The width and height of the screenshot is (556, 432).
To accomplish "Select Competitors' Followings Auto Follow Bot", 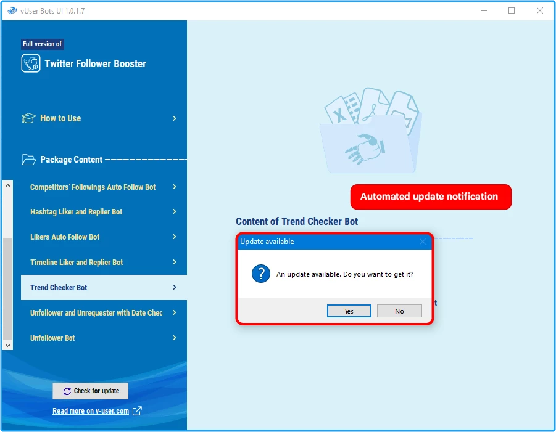I will coord(104,187).
